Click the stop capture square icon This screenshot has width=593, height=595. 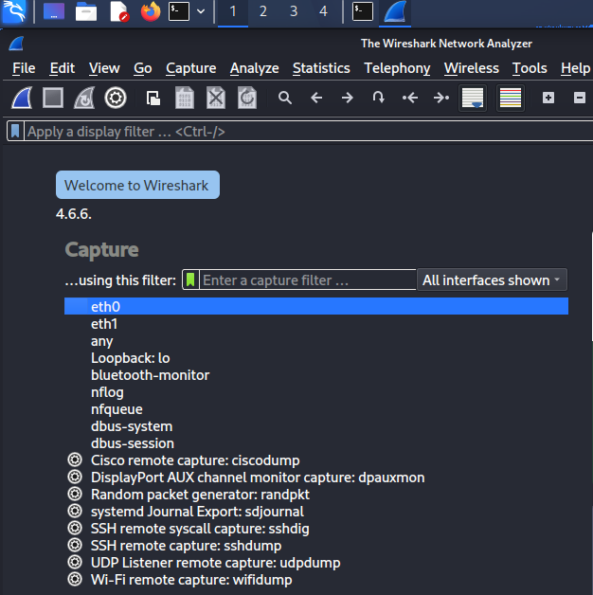click(x=53, y=98)
